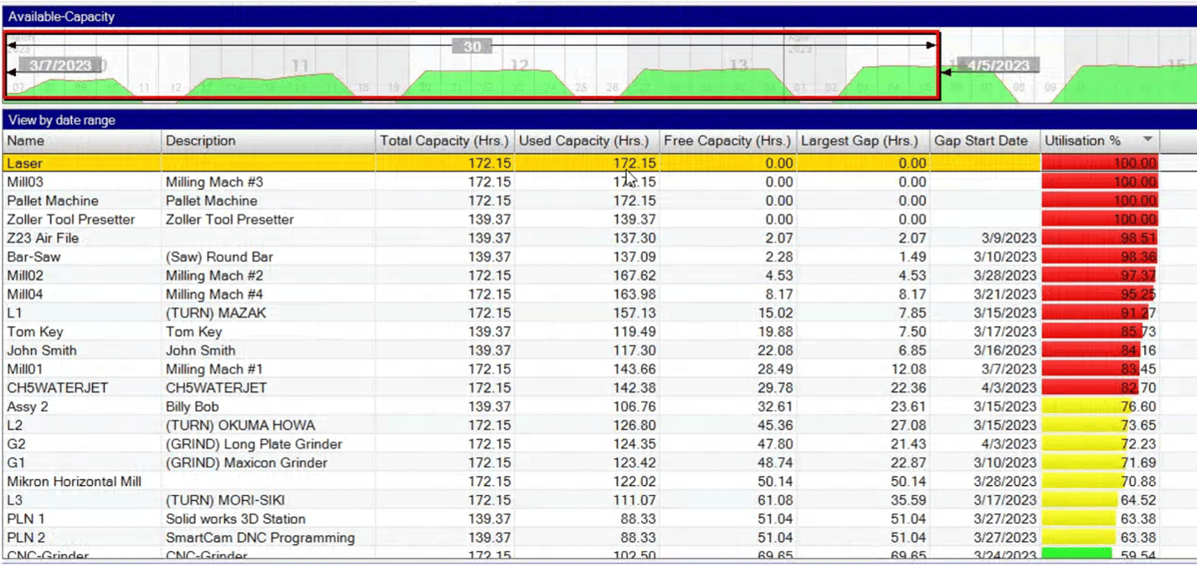Click the (Saw) Round Bar description
The width and height of the screenshot is (1197, 567).
pyautogui.click(x=219, y=257)
